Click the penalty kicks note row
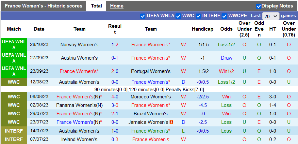298x144 pixels. coord(149,89)
